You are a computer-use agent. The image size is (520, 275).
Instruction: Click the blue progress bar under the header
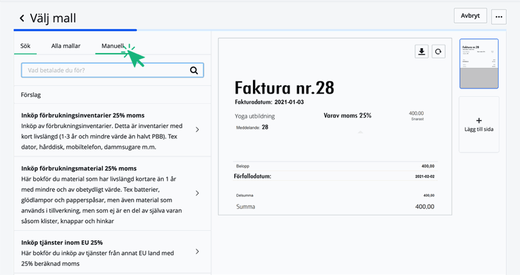(75, 30)
